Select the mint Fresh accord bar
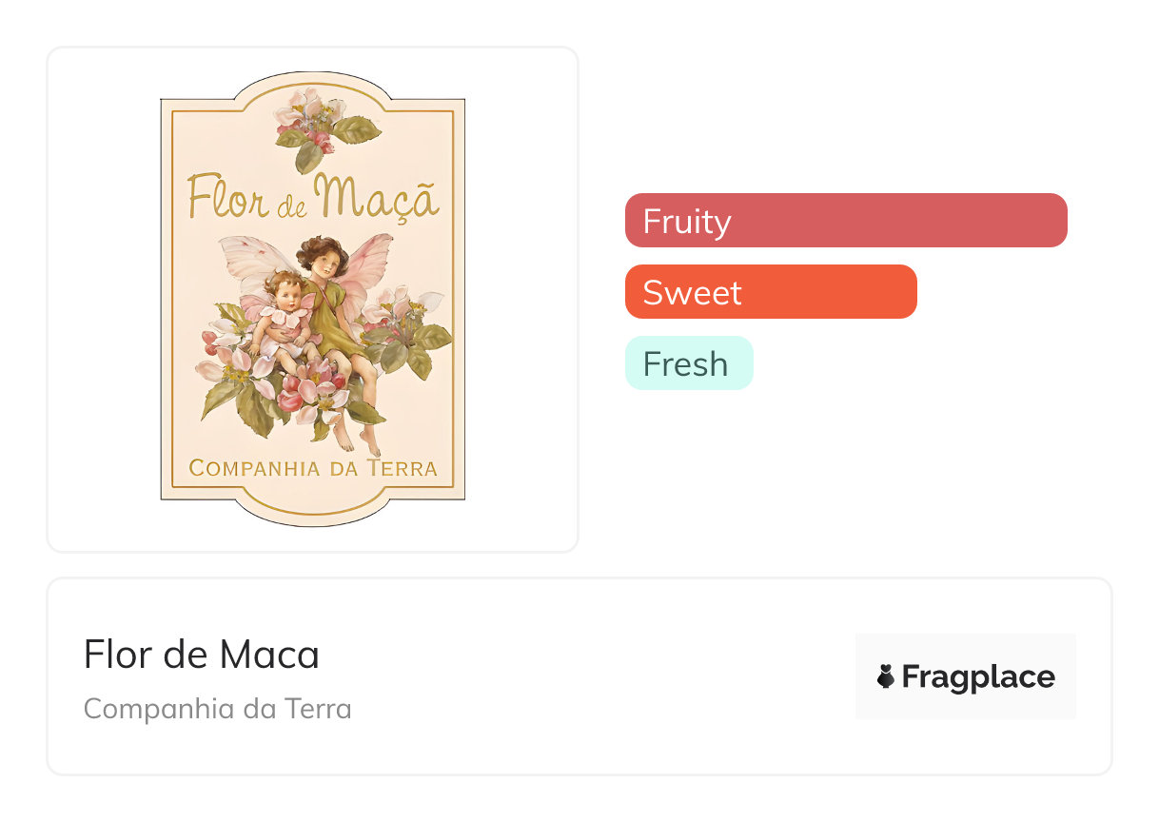 tap(689, 362)
